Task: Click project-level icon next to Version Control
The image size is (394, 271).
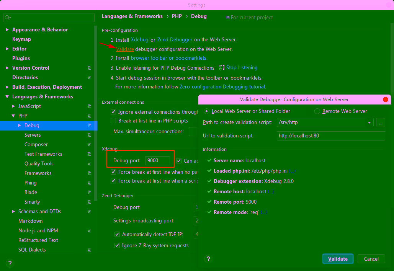Action: 89,68
